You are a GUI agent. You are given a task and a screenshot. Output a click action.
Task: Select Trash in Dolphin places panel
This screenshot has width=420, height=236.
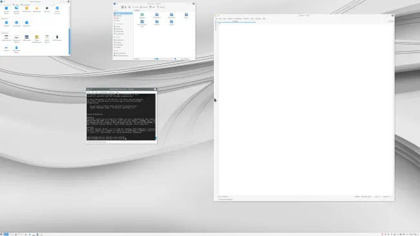coord(118,21)
